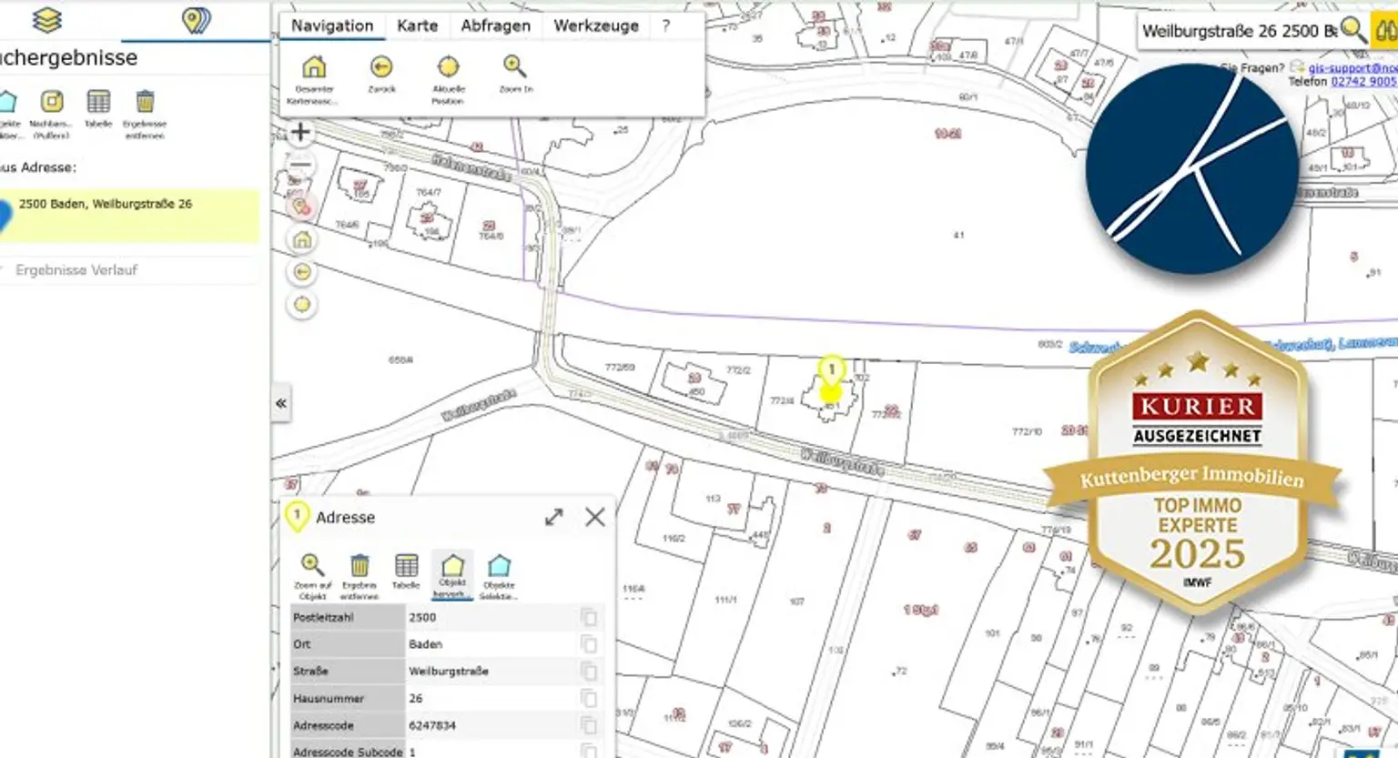Click the gis-support email link
The width and height of the screenshot is (1398, 758).
(1352, 68)
